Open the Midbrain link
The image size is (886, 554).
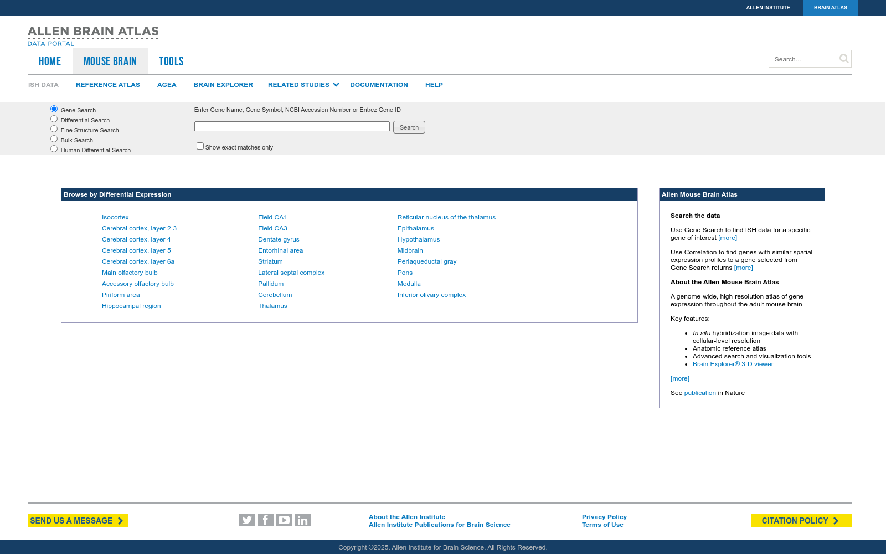410,250
